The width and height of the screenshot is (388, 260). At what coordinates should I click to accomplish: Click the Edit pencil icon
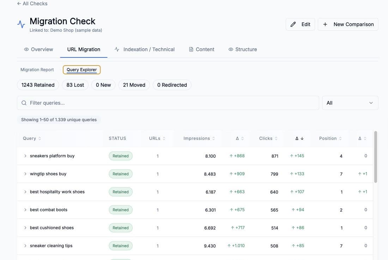click(x=293, y=24)
